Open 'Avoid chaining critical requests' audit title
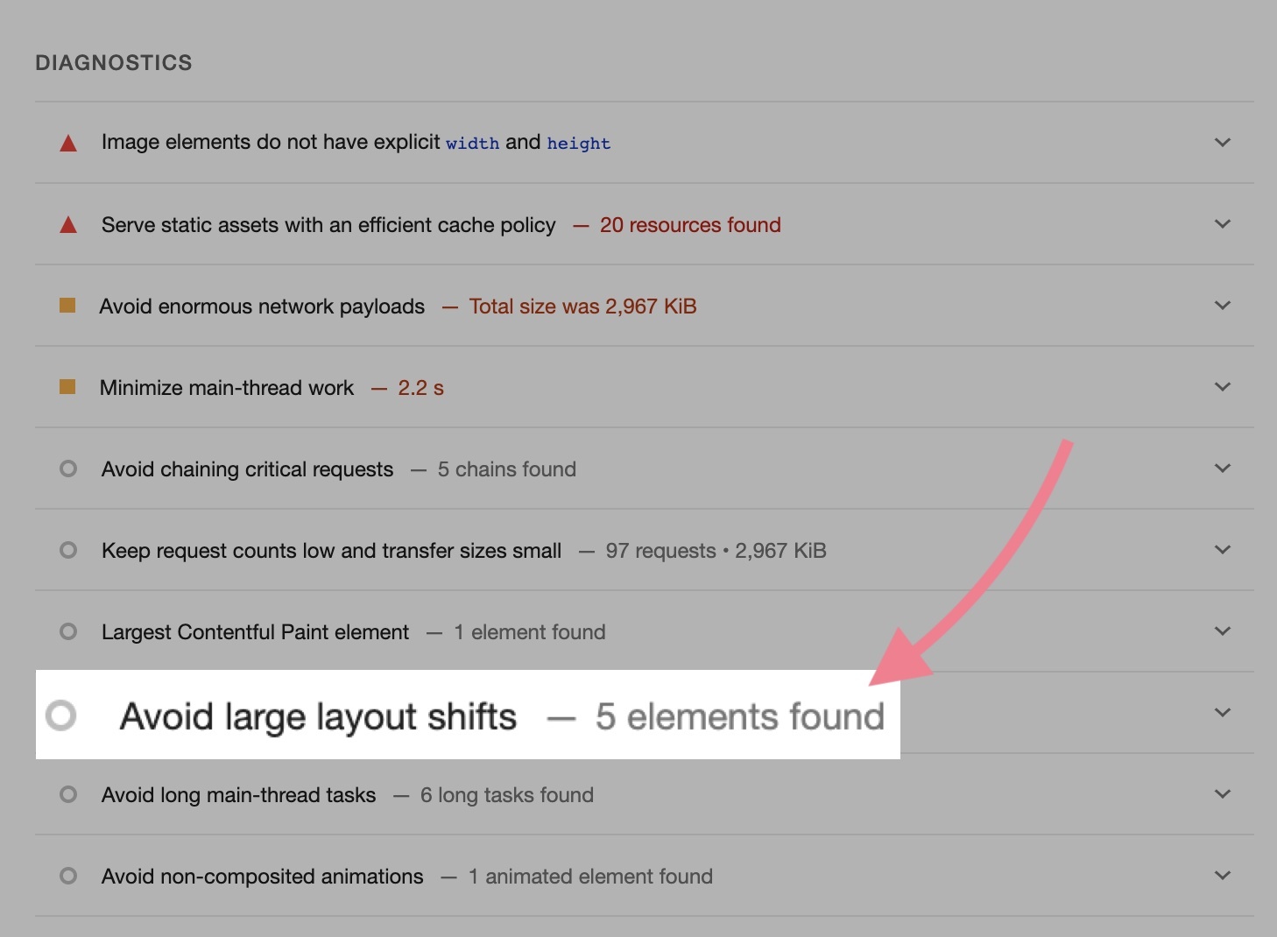Image resolution: width=1277 pixels, height=937 pixels. 247,469
